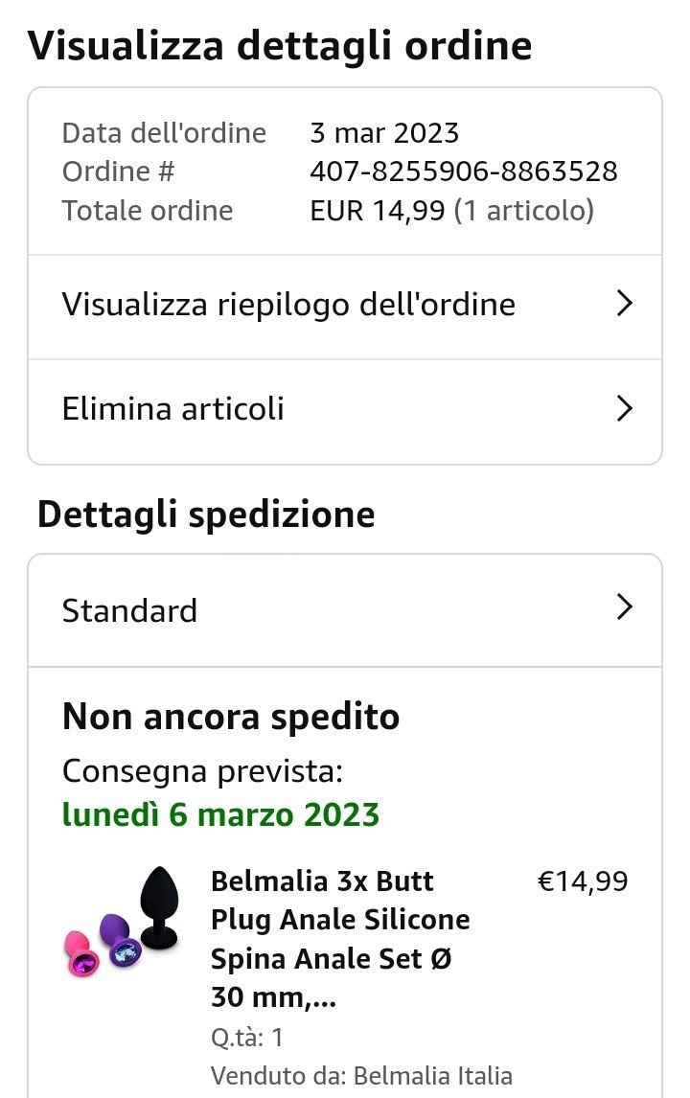Image resolution: width=690 pixels, height=1098 pixels.
Task: Tap chevron next to Visualizza riepilogo dell'ordine
Action: (624, 303)
